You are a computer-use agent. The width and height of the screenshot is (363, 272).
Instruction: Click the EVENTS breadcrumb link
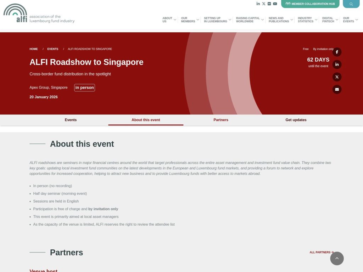click(x=52, y=49)
